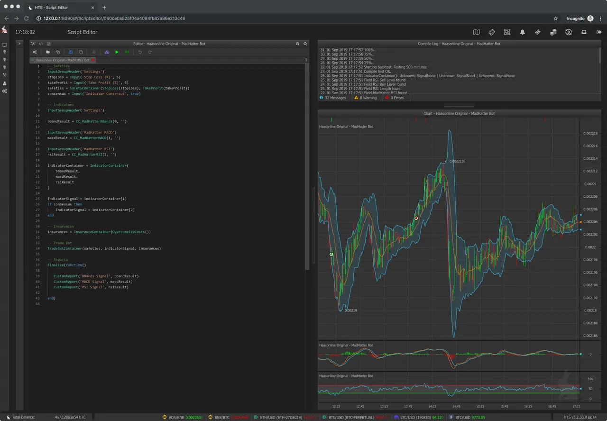This screenshot has width=607, height=421.
Task: Click the settings gears icon in editor toolbar
Action: (x=35, y=52)
